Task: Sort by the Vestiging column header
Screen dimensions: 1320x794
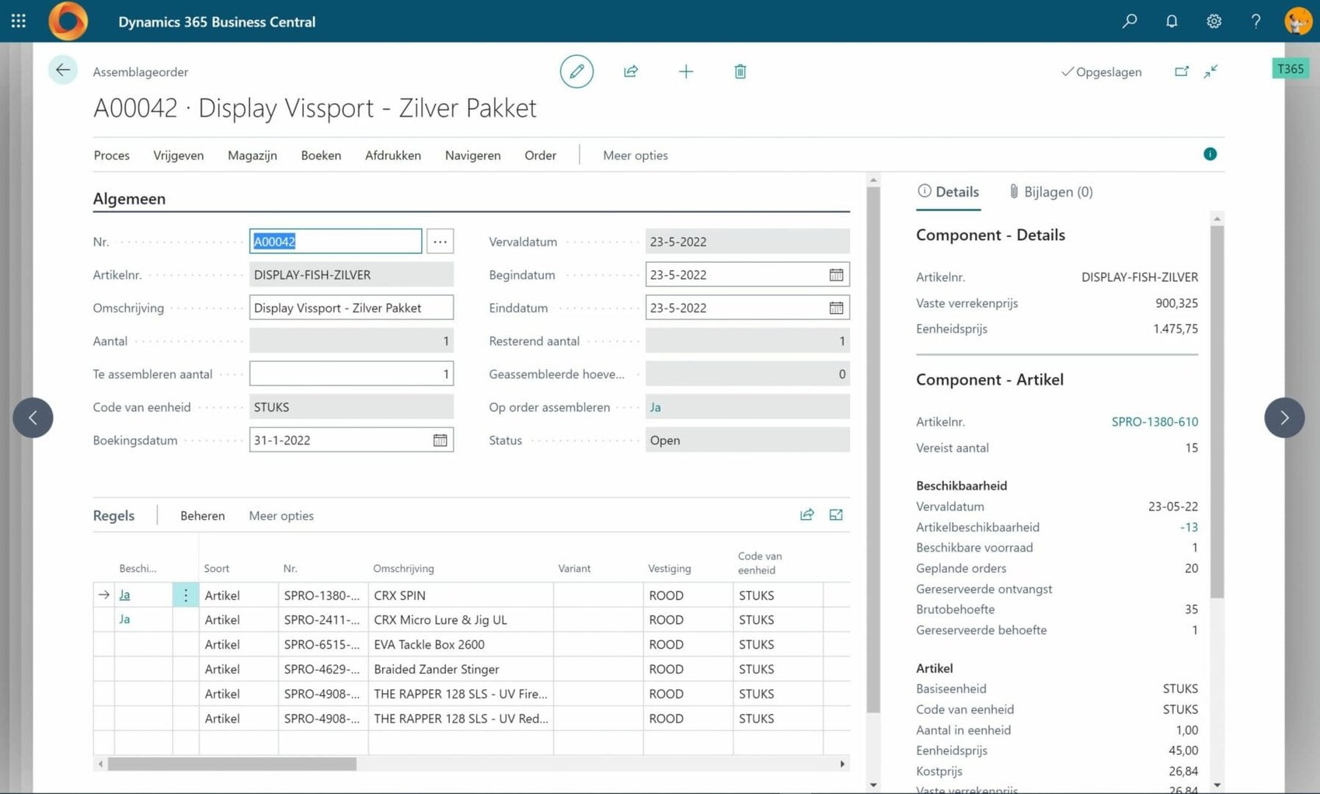Action: tap(670, 569)
